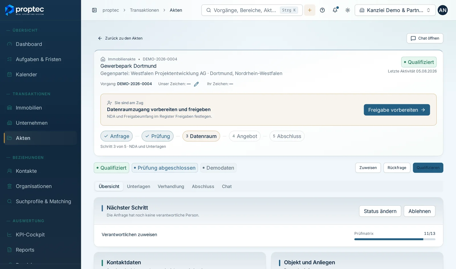Open Dashboard in the sidebar
456x269 pixels.
point(40,44)
